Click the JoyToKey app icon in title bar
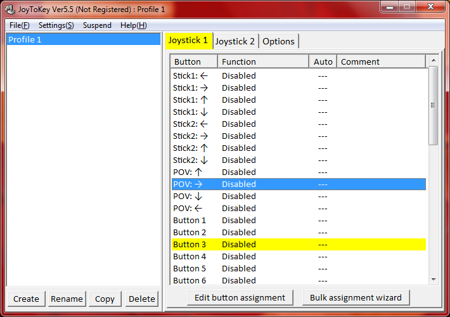 (10, 10)
